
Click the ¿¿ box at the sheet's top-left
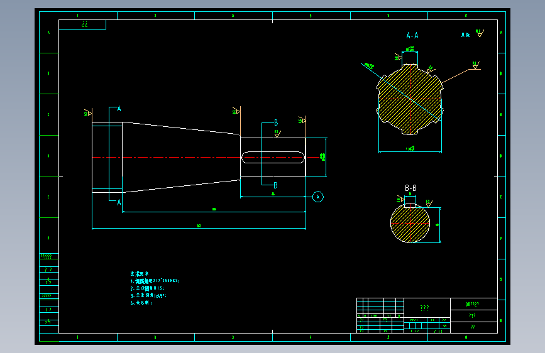click(x=82, y=24)
